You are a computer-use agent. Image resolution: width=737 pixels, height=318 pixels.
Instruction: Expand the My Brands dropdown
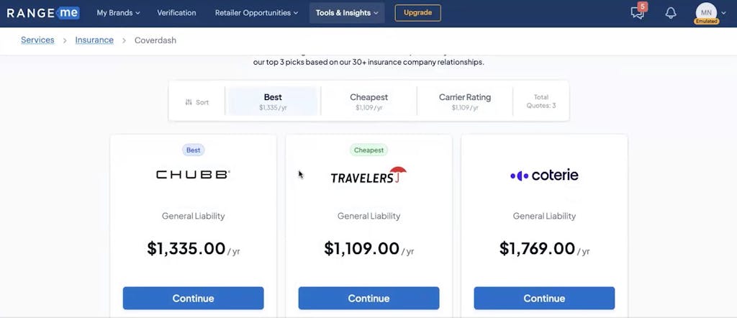coord(118,13)
